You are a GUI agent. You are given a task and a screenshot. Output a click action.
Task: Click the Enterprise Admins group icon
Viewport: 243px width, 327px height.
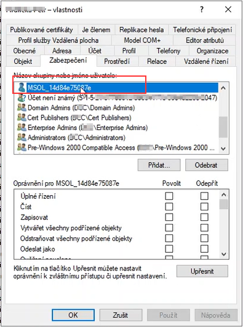(22, 128)
